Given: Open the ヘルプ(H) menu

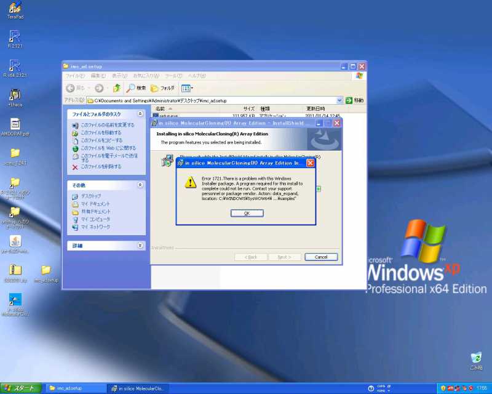Looking at the screenshot, I should 197,76.
